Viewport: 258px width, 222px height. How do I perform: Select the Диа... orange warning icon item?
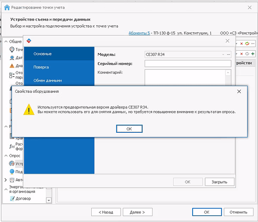tap(12, 66)
